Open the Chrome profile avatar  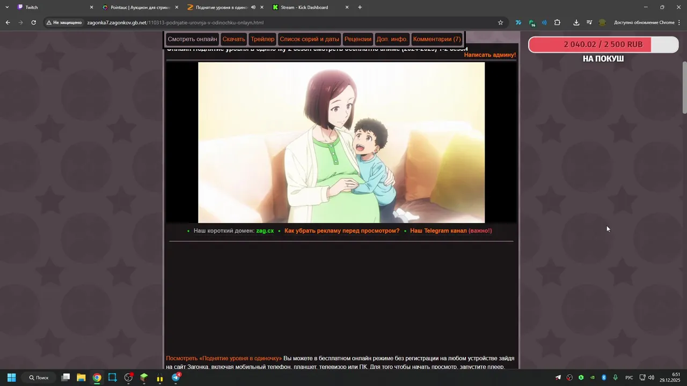point(602,23)
